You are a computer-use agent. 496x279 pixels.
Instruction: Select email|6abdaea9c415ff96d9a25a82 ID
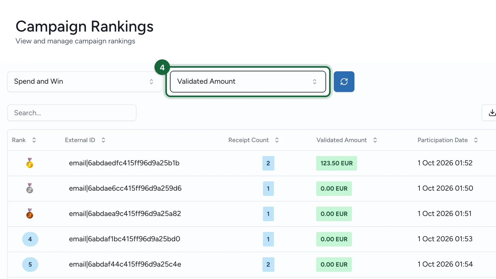pos(125,214)
